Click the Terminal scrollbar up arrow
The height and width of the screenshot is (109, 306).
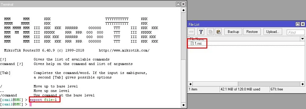184,10
